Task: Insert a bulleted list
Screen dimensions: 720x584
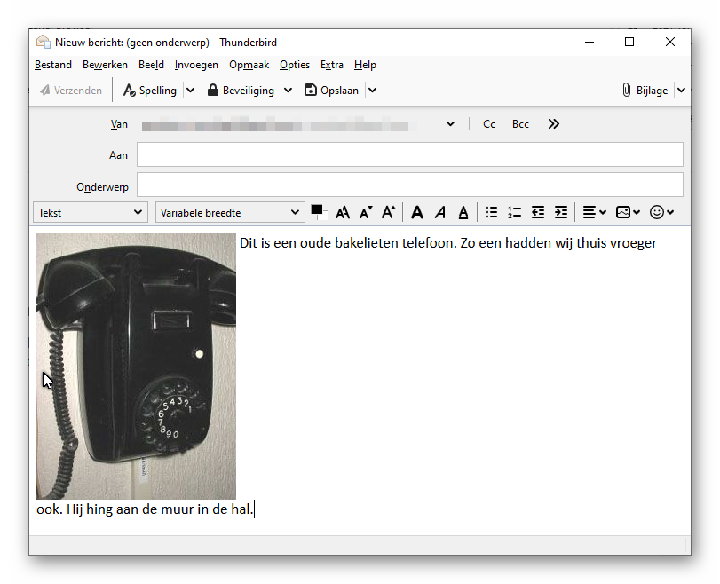Action: coord(491,213)
